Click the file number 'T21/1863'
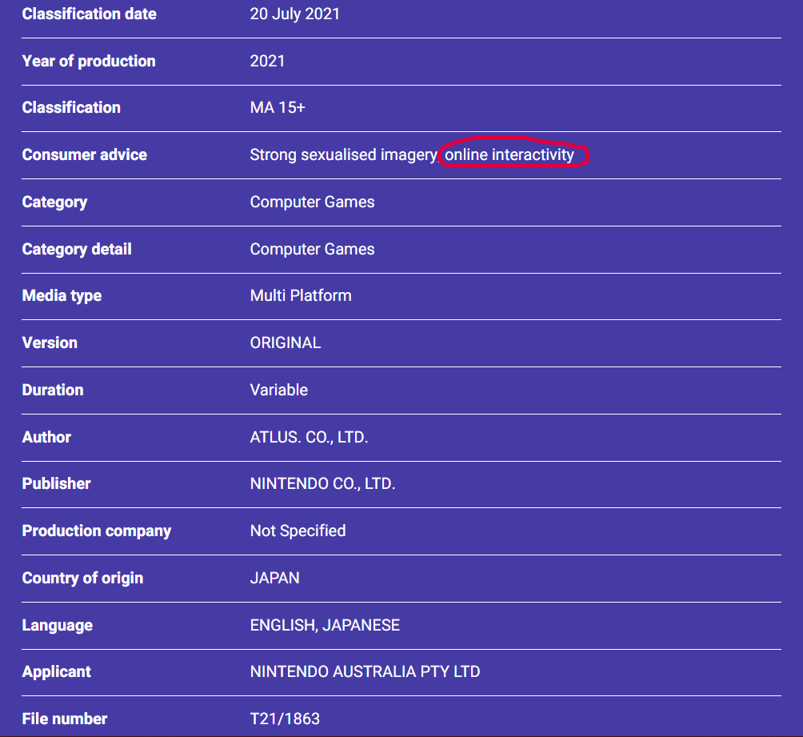This screenshot has width=803, height=737. click(x=285, y=719)
